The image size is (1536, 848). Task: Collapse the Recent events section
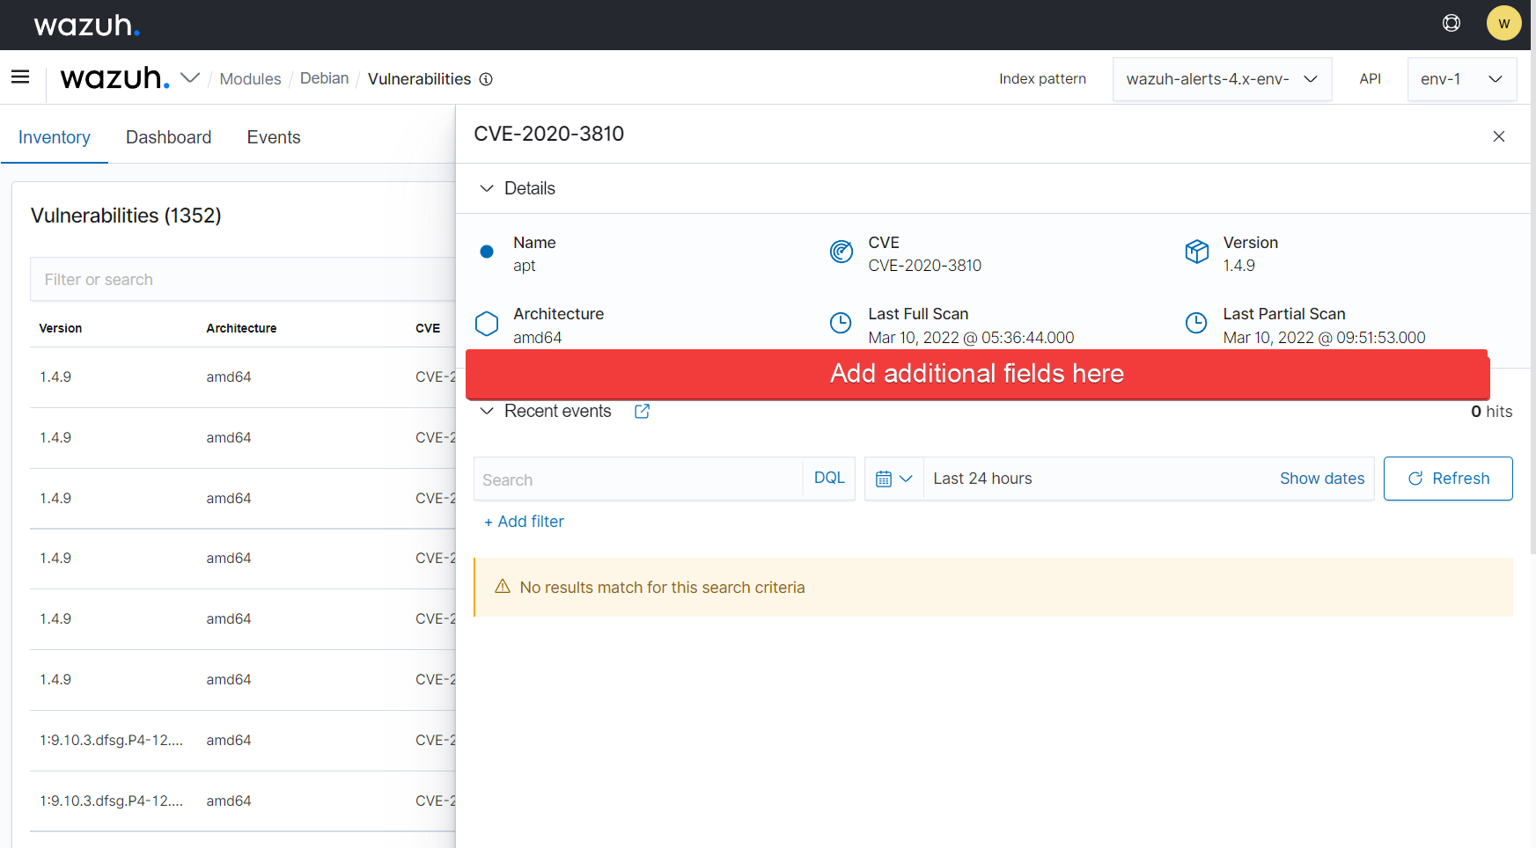[x=487, y=411]
